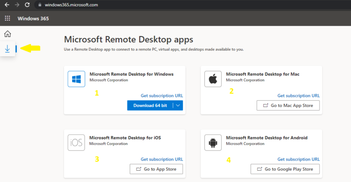Screen dimensions: 351x182
Task: Click Go to App Store button
Action: 156,169
